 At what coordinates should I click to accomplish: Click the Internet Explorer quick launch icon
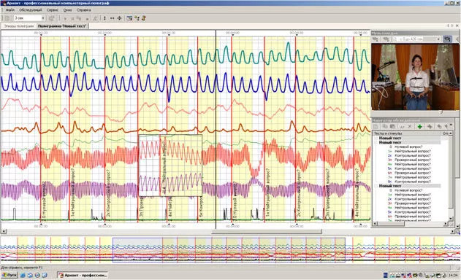pyautogui.click(x=23, y=276)
